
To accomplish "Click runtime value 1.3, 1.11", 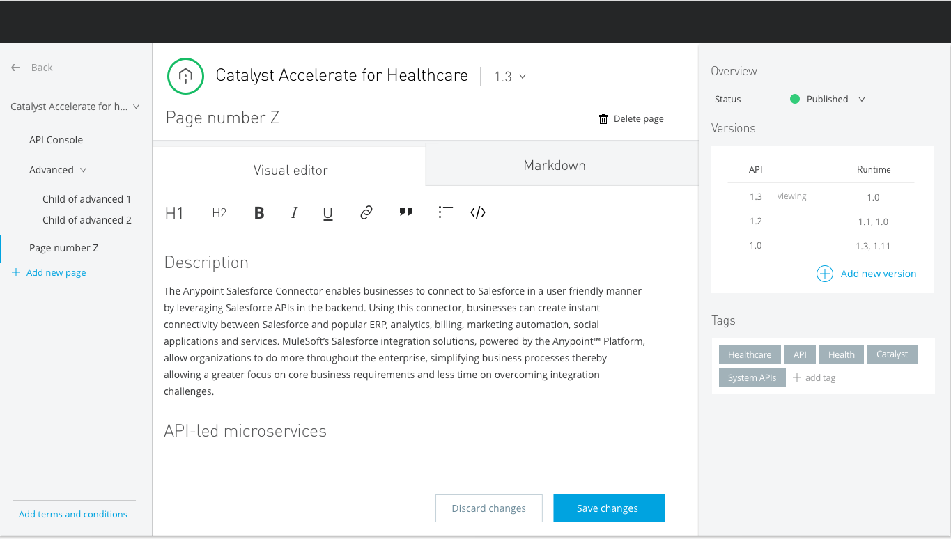I will pos(873,246).
